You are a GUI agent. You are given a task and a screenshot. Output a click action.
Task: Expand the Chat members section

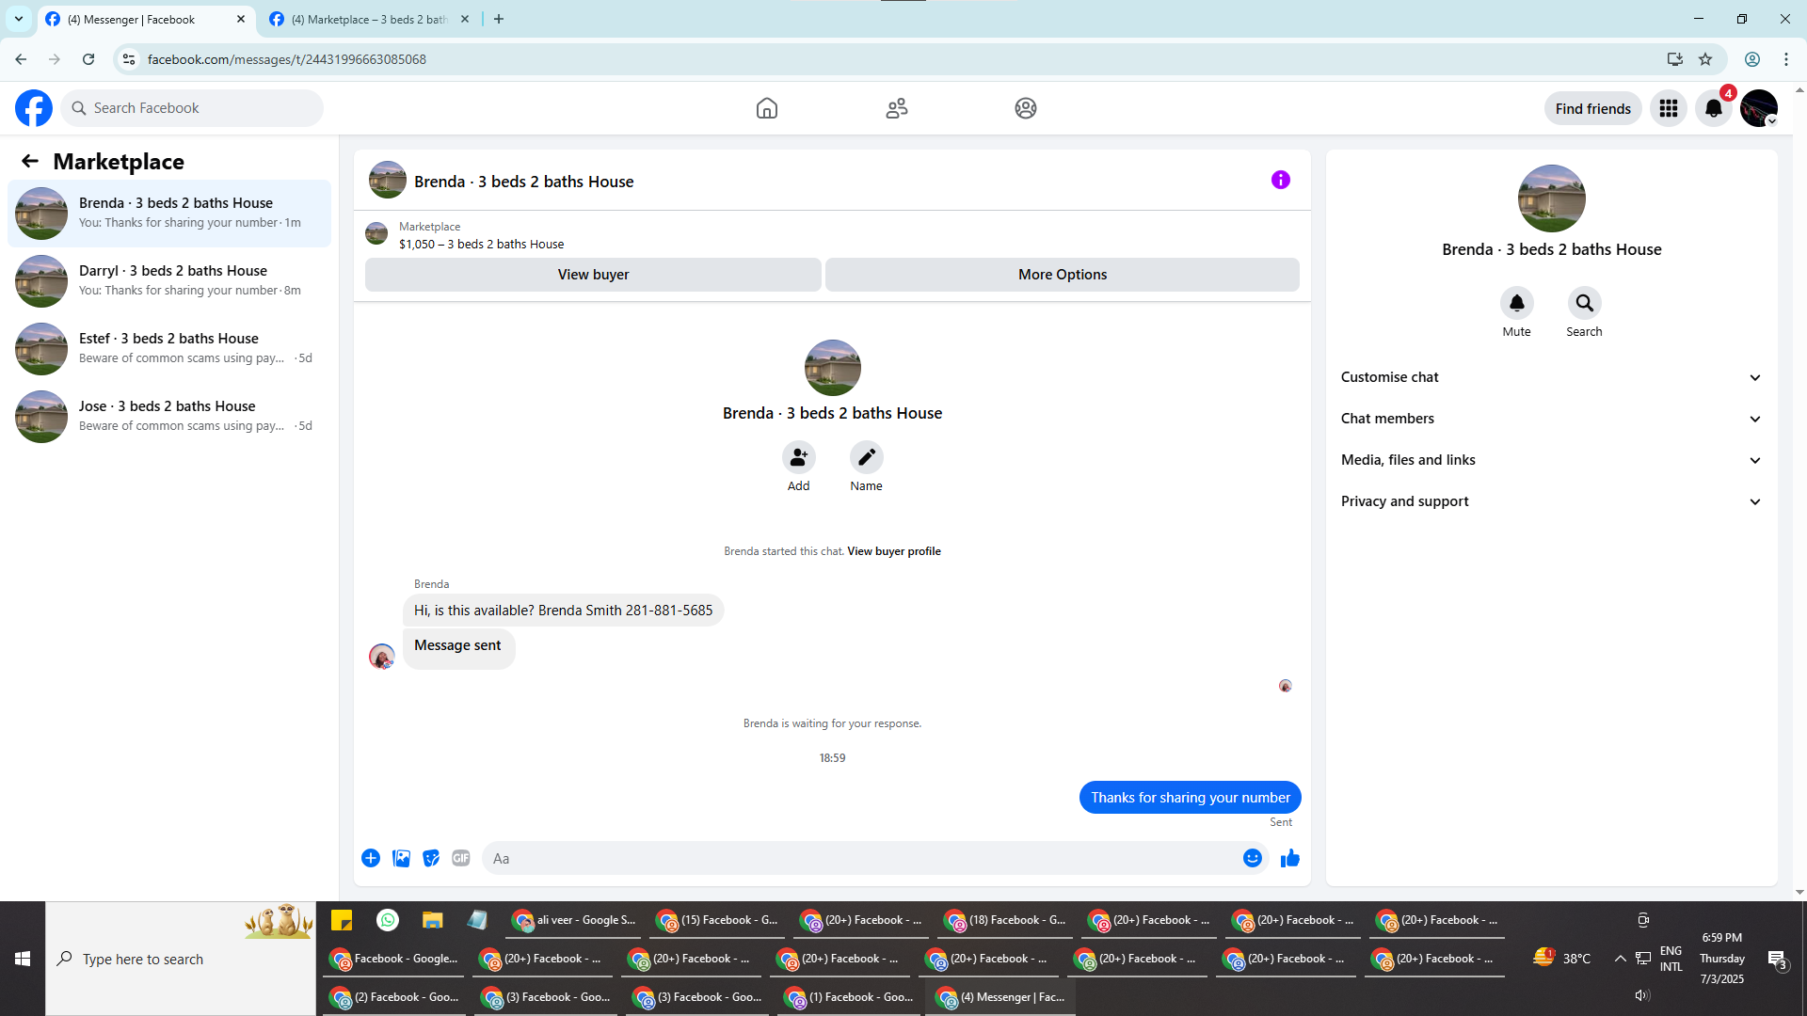pyautogui.click(x=1550, y=419)
